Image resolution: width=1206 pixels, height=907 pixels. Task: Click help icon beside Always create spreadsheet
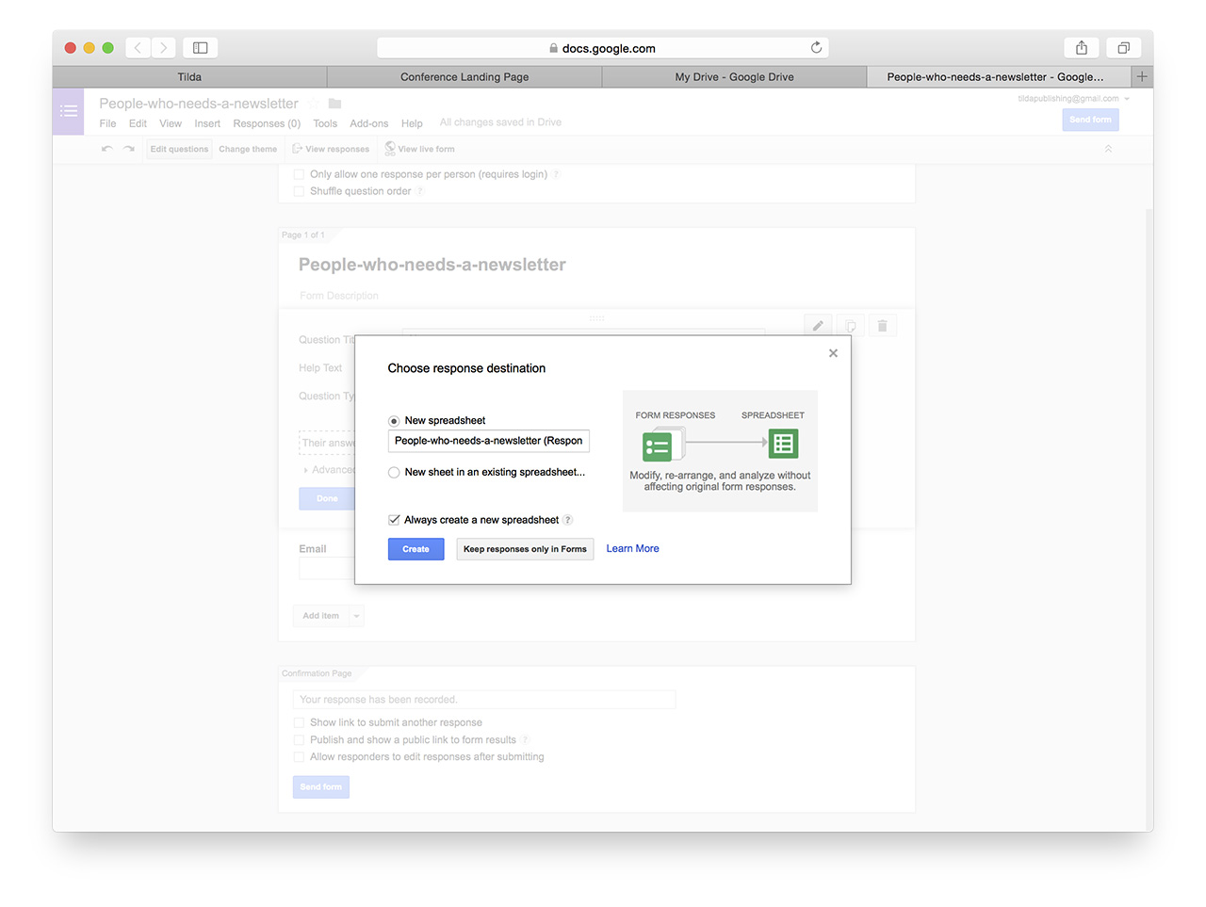568,520
